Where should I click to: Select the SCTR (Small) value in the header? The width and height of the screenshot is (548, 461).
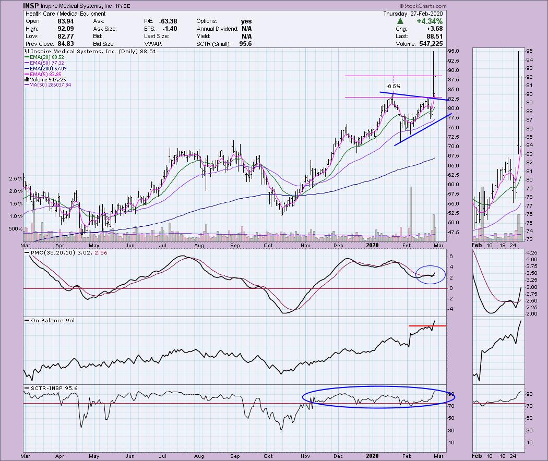click(246, 44)
